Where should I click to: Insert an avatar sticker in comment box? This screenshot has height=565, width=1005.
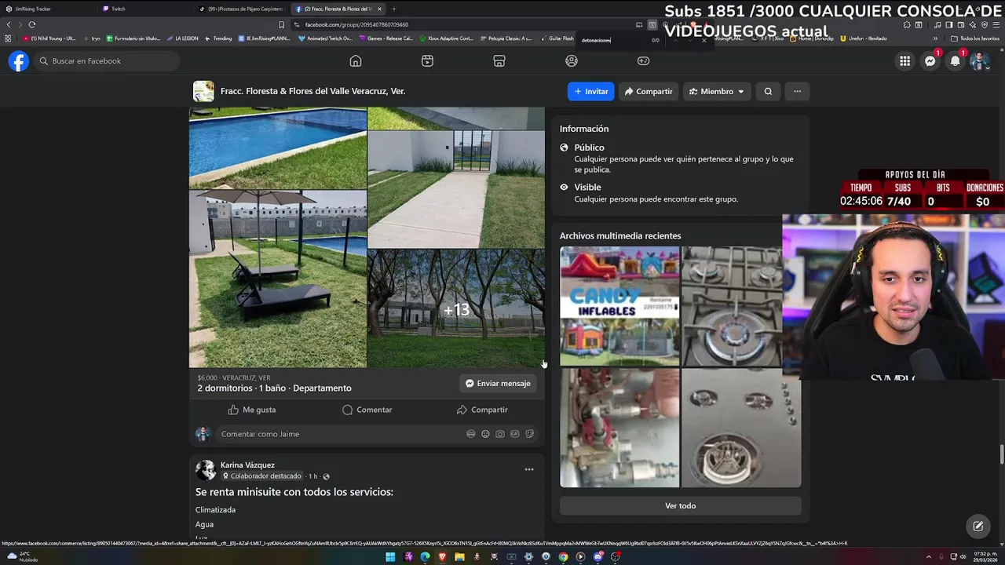pyautogui.click(x=470, y=434)
